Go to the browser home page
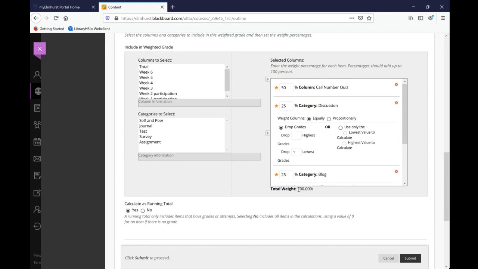Image resolution: width=478 pixels, height=269 pixels. pos(66,18)
